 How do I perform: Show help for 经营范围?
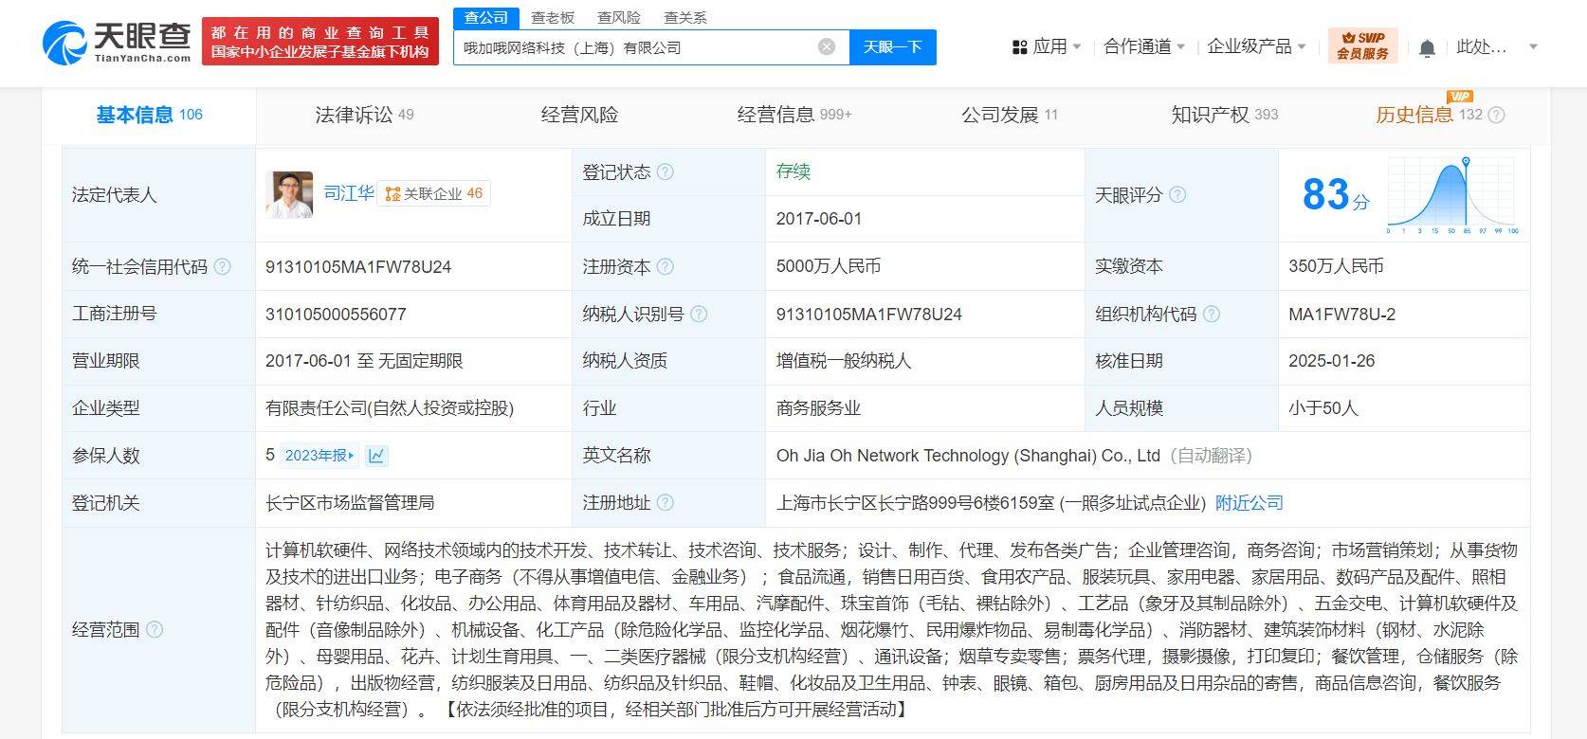click(x=155, y=629)
